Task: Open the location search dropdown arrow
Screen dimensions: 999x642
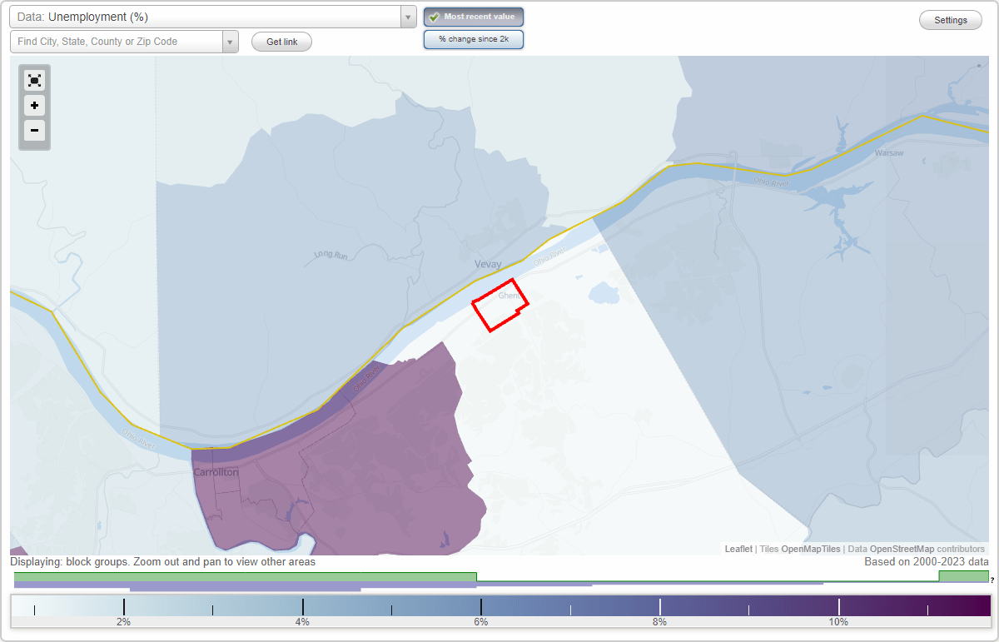Action: tap(231, 42)
